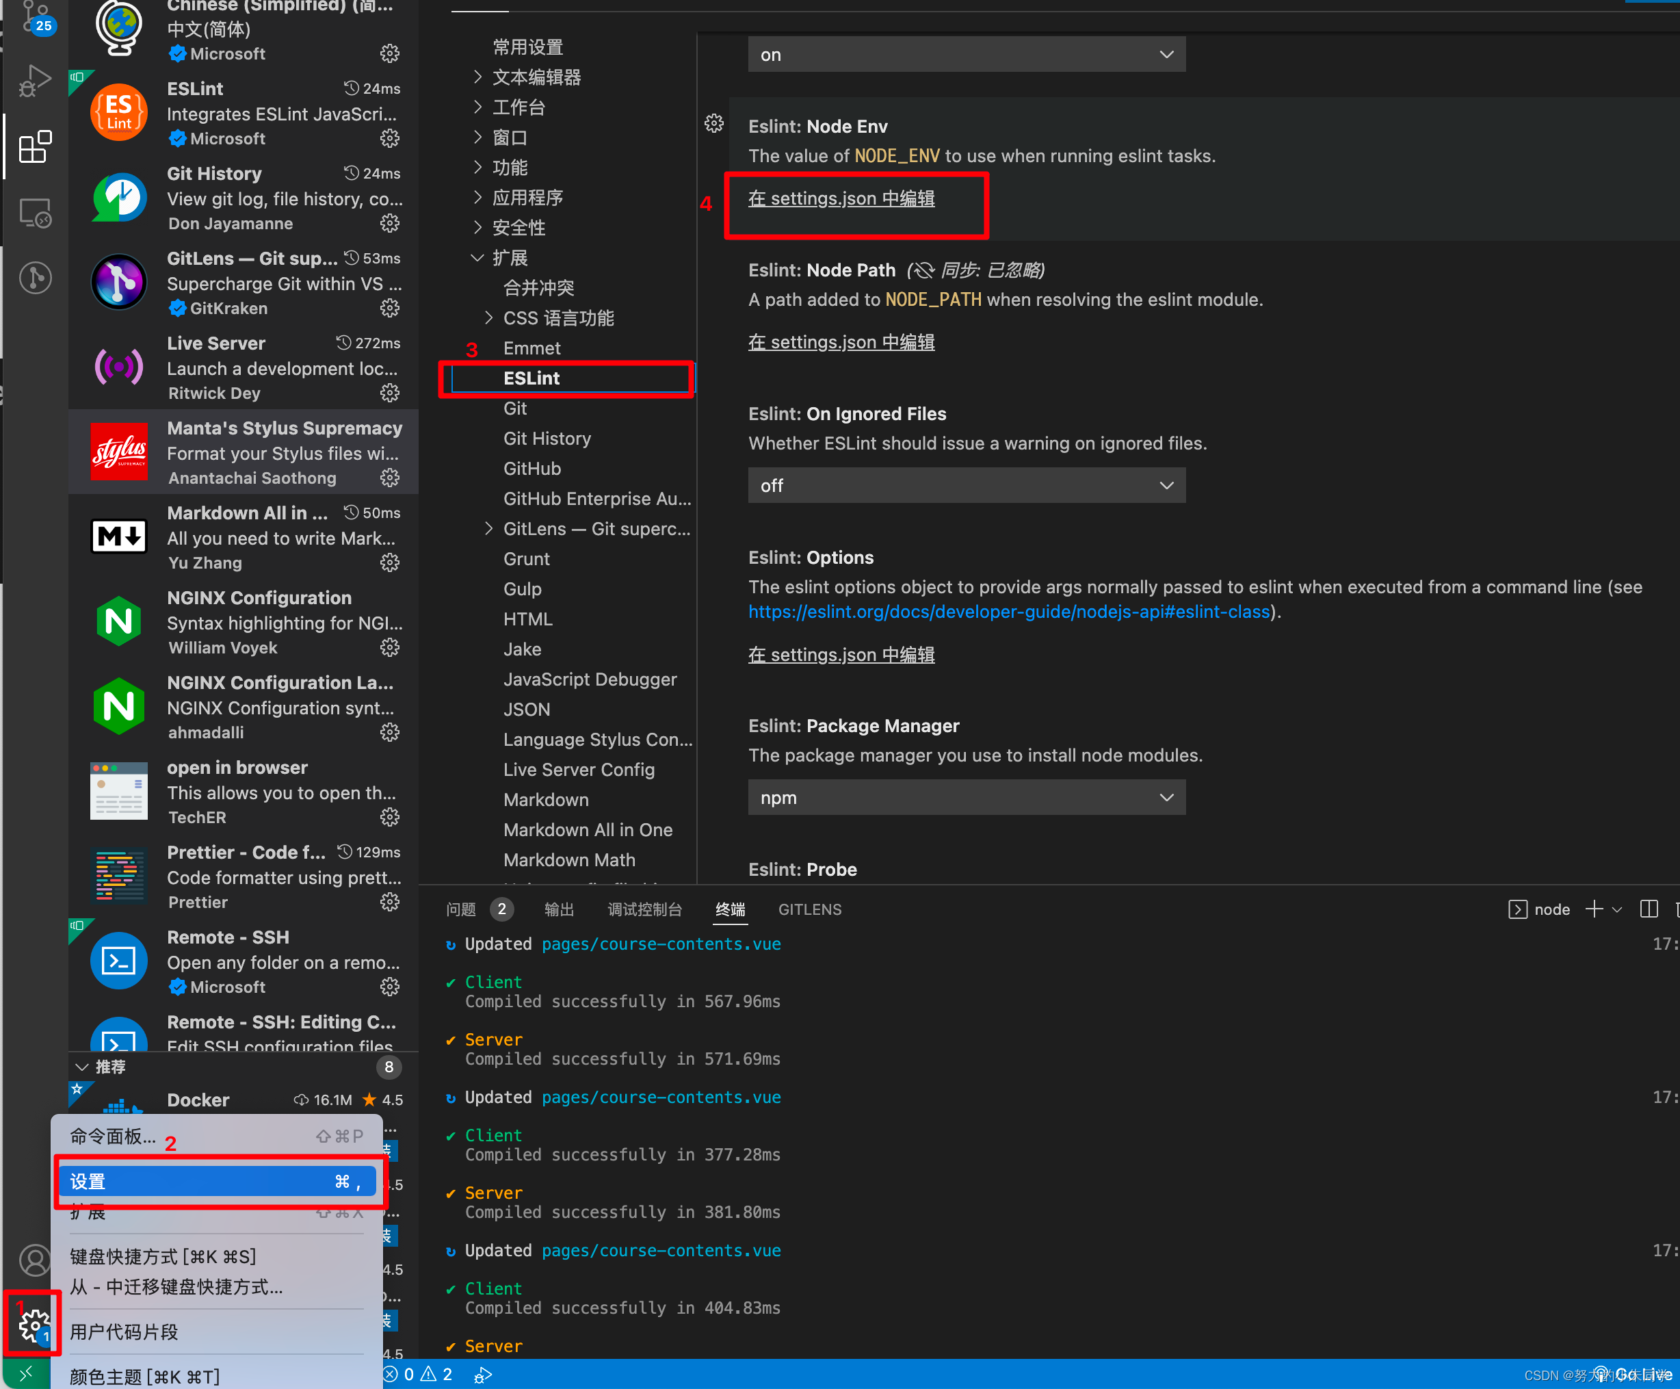
Task: Click the Extensions icon in the activity bar
Action: 34,147
